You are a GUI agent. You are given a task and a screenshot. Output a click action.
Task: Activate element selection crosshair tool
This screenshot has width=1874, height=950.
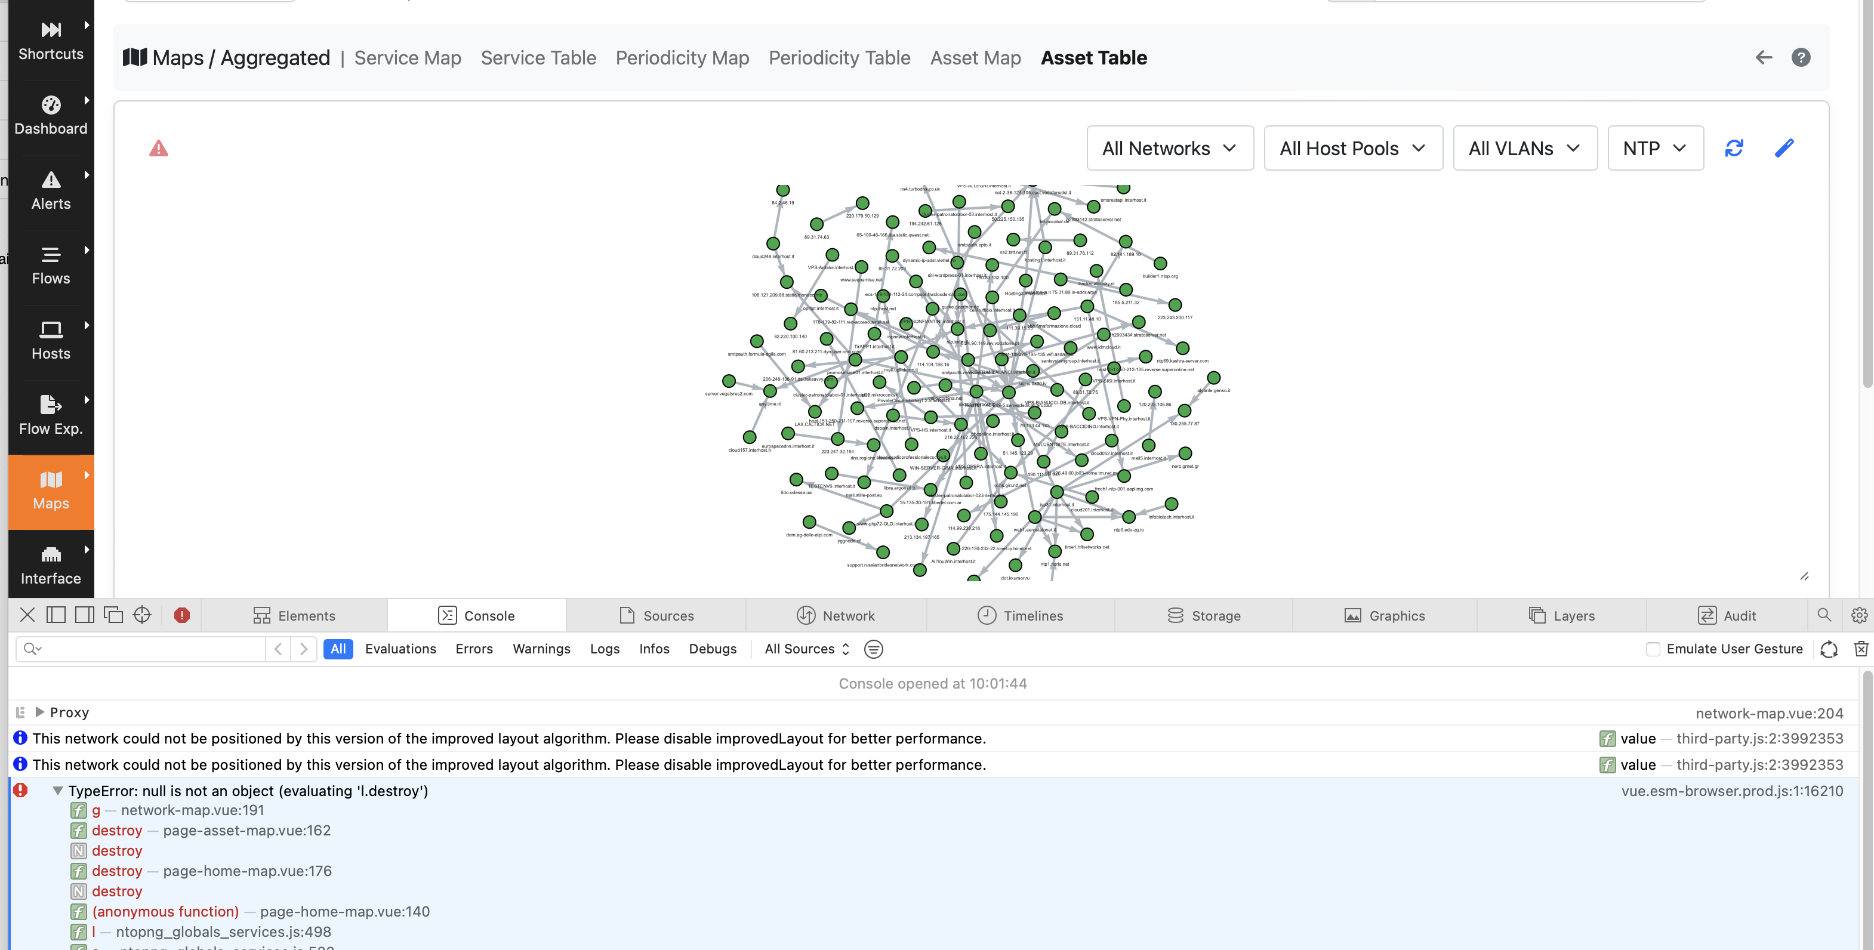tap(142, 615)
